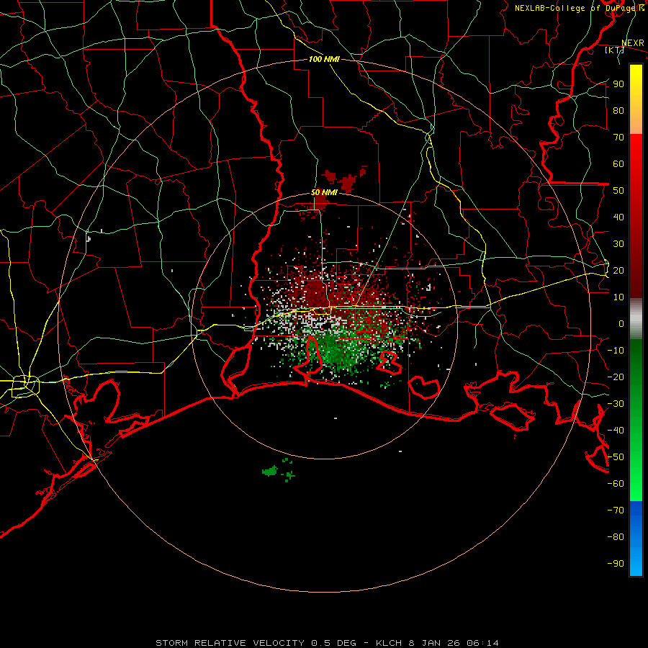Click the positive 60 scale label
The image size is (648, 648).
(x=618, y=163)
